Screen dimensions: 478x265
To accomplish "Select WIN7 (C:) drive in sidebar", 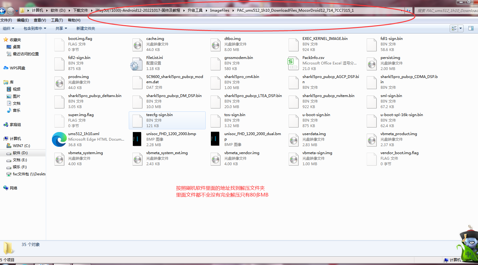I will tap(21, 146).
